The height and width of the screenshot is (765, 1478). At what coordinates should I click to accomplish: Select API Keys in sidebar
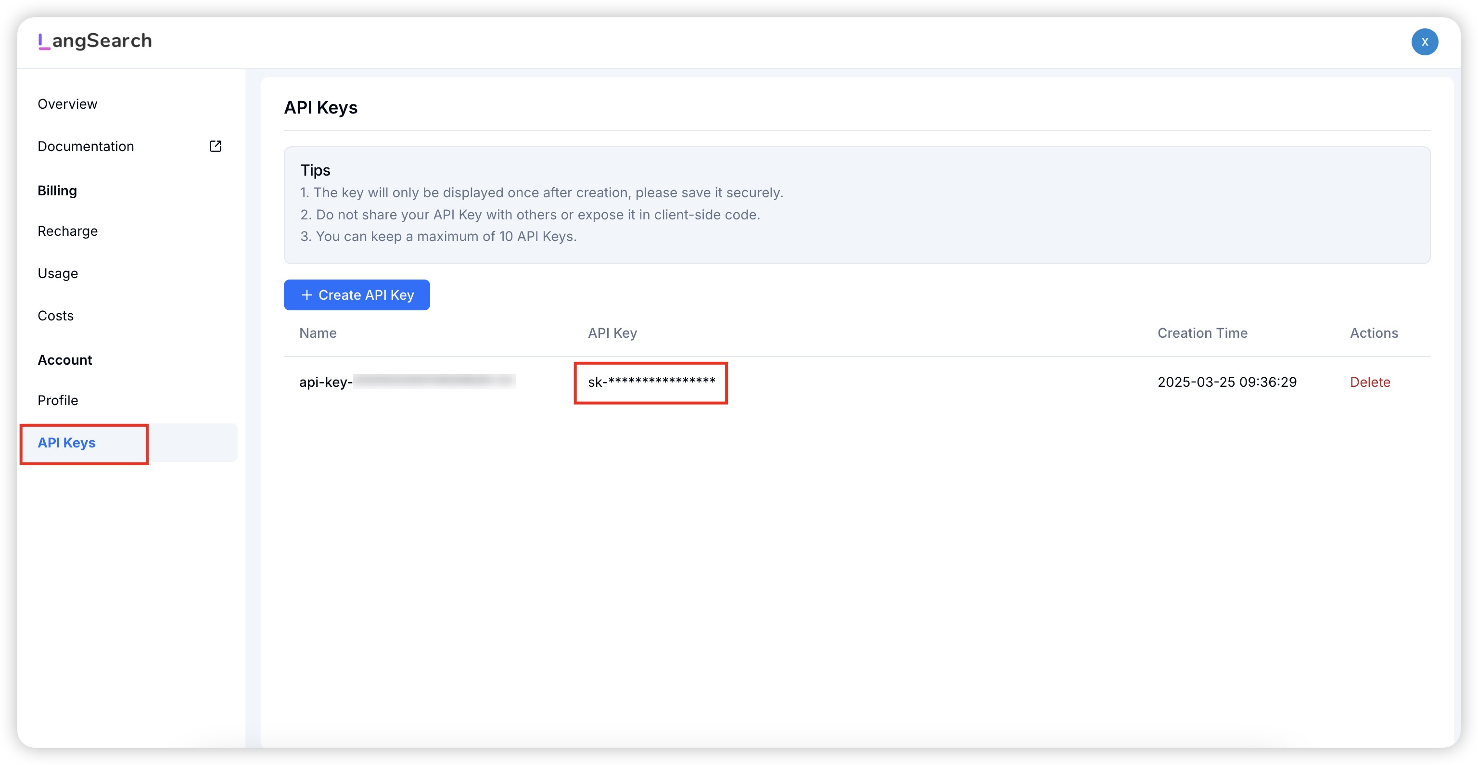[x=66, y=443]
